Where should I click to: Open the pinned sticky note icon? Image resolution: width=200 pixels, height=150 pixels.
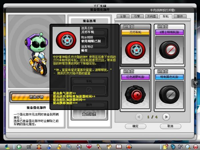165,147
